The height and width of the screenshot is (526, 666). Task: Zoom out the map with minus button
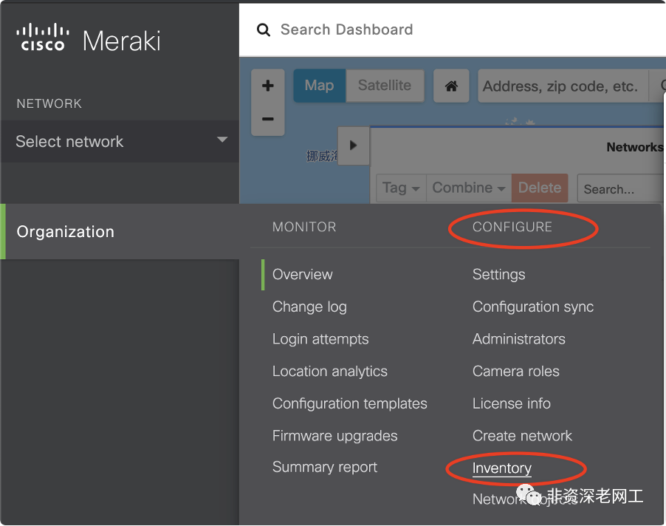268,119
